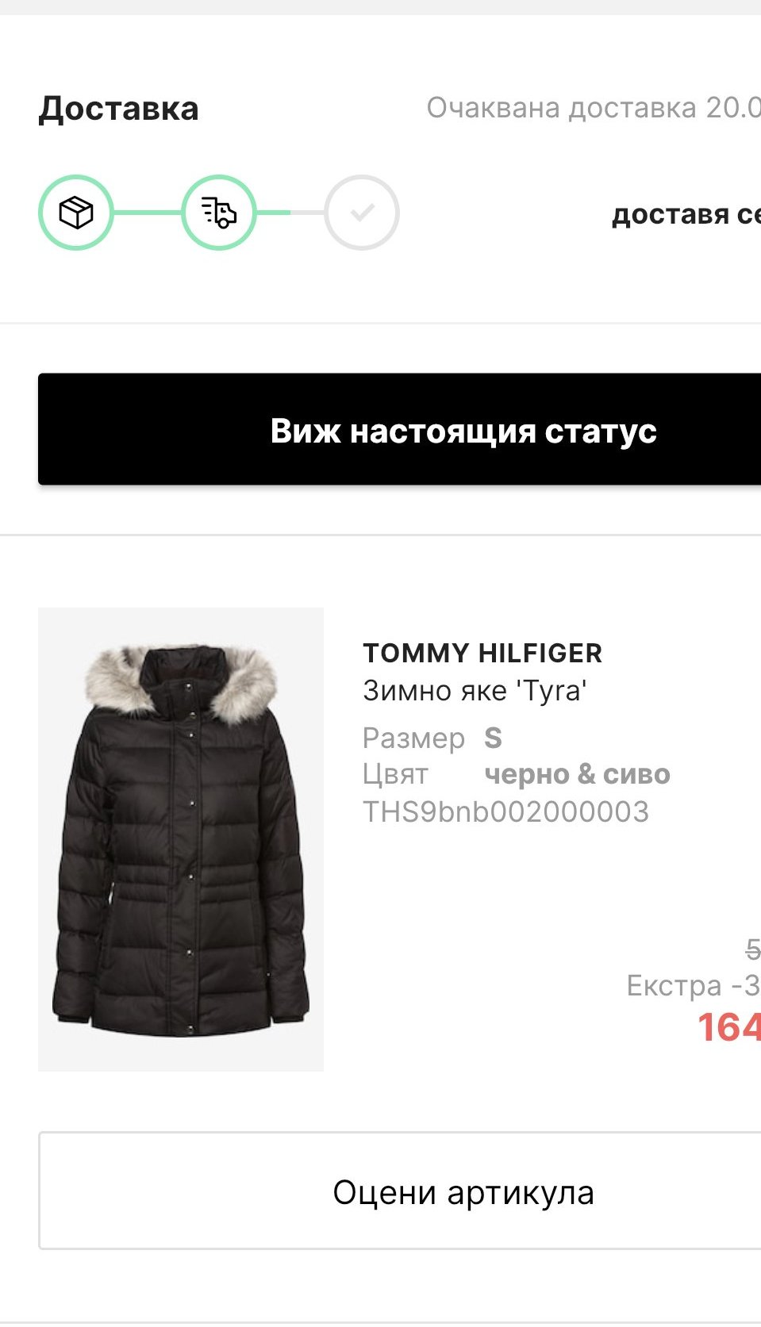Click the product code THS9bnb002000003
The height and width of the screenshot is (1327, 761).
(x=505, y=812)
